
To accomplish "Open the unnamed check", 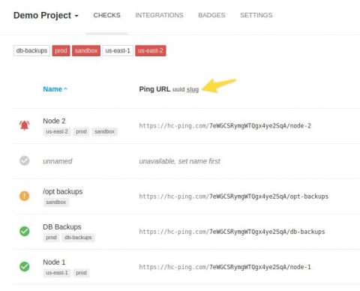I will point(58,161).
